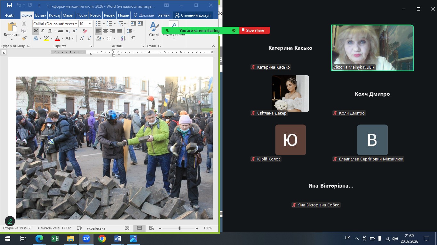Show paragraph marks with pilcrow icon

pyautogui.click(x=133, y=38)
